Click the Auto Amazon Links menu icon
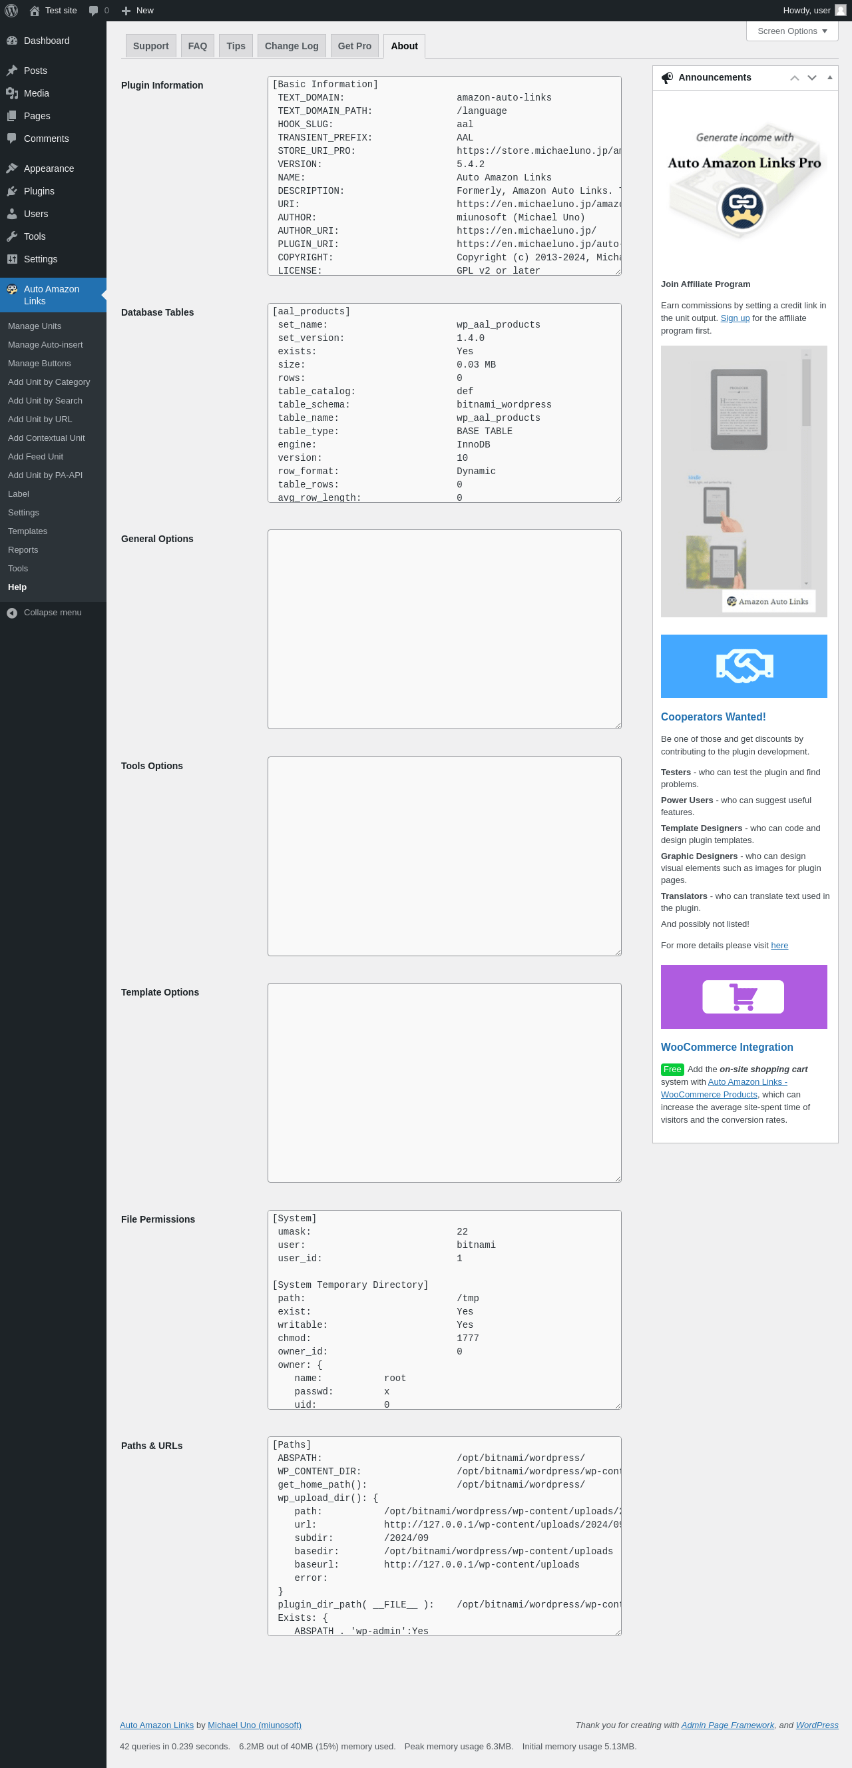 12,290
